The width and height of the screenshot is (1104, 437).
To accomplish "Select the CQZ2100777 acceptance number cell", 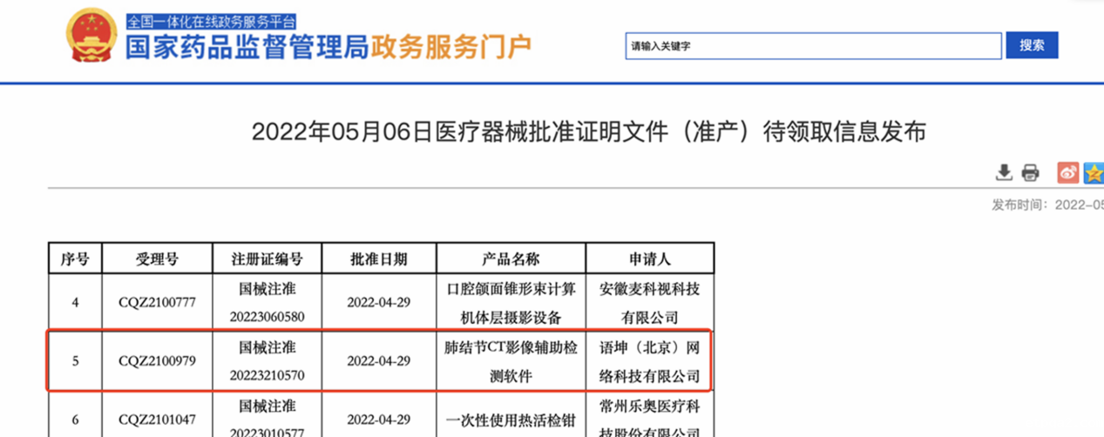I will tap(157, 302).
